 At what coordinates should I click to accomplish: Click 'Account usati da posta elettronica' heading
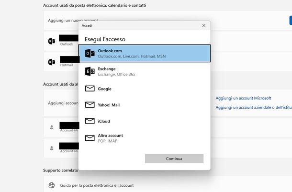[x=94, y=5]
